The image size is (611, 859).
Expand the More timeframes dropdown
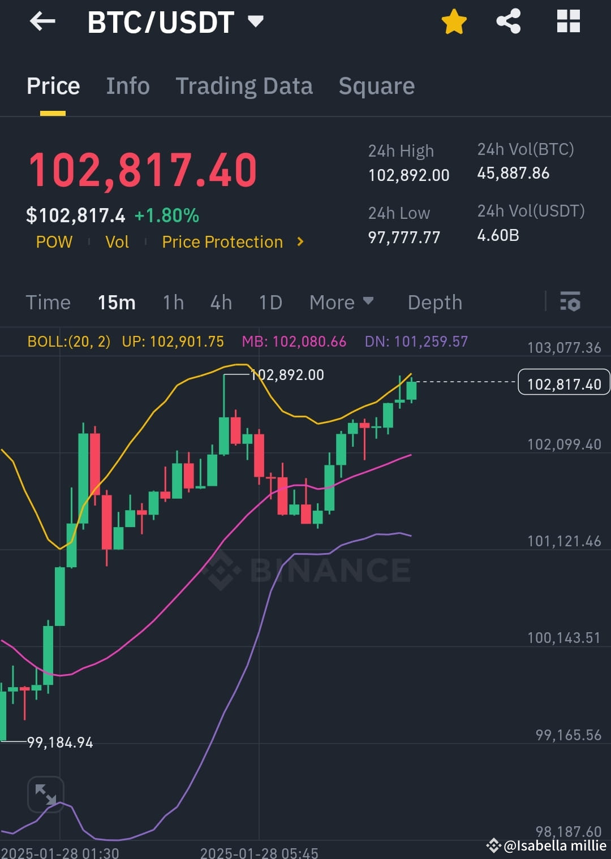click(341, 302)
